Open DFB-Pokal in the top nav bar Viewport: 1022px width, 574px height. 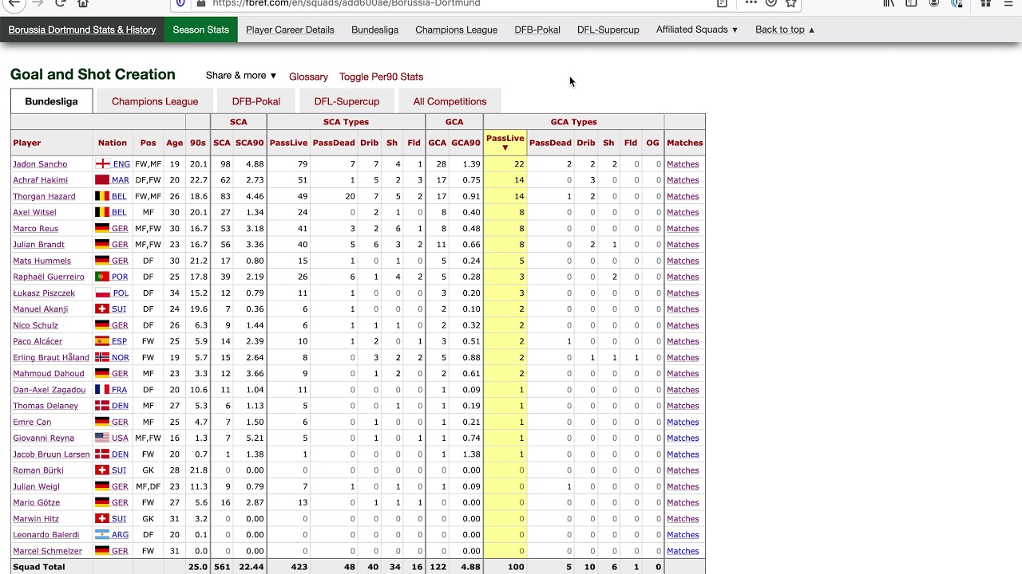point(537,29)
